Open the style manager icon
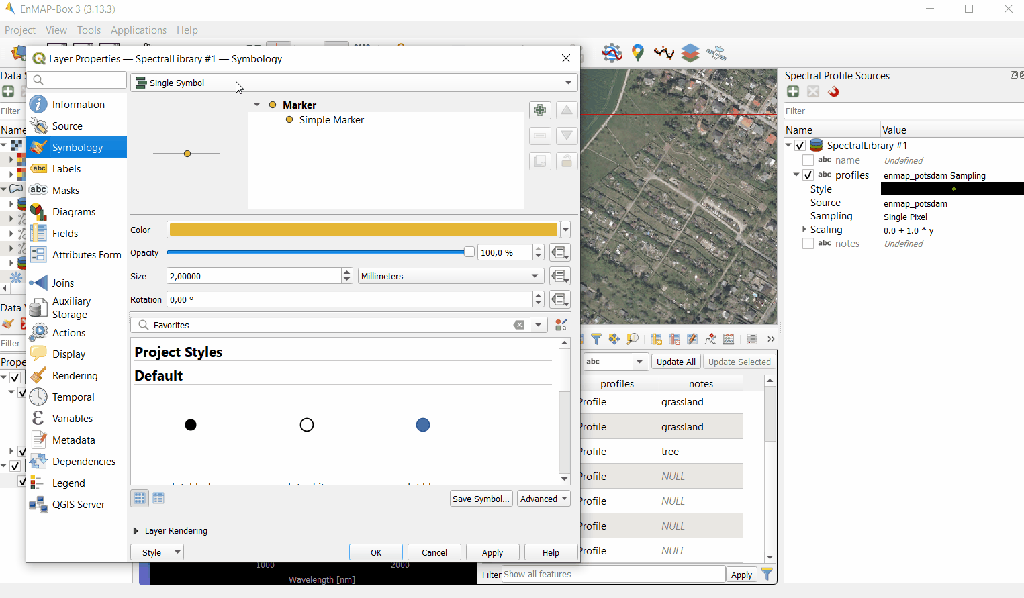This screenshot has width=1024, height=598. [561, 325]
